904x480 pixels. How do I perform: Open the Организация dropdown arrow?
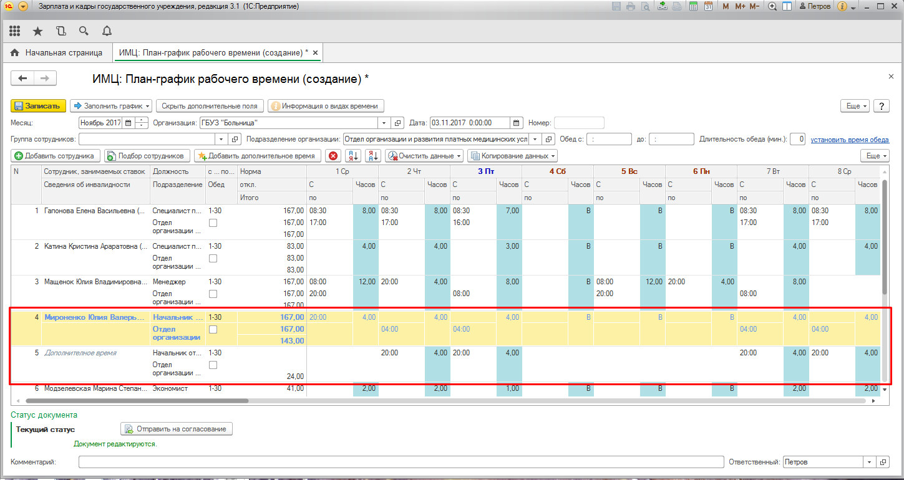[x=384, y=123]
